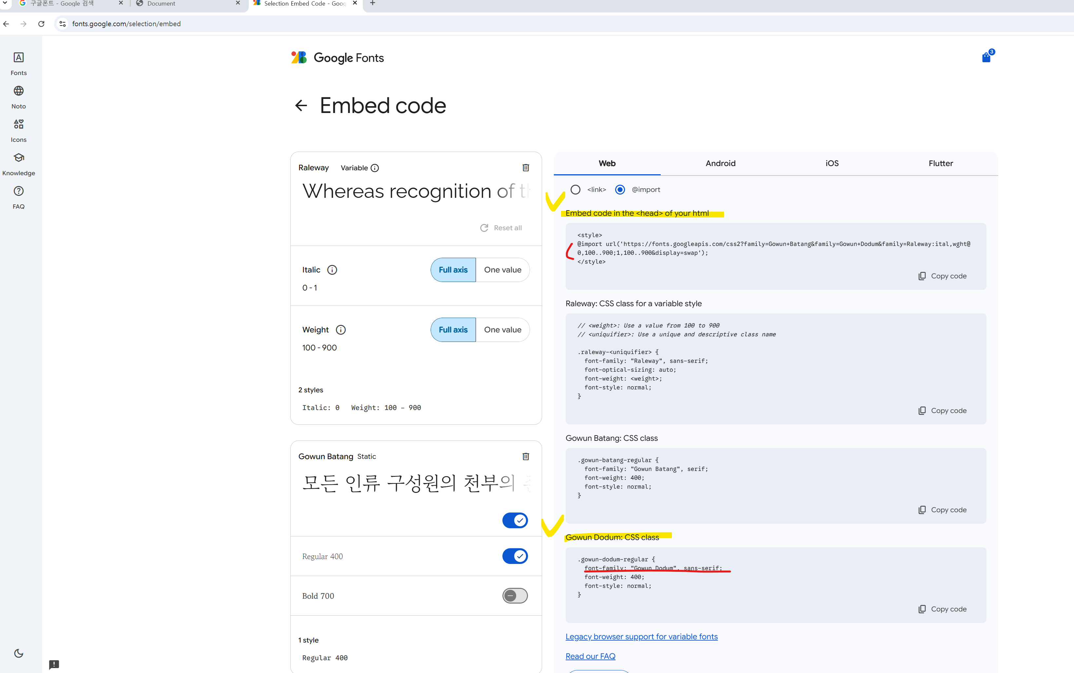Show Variable font info icon
1074x673 pixels.
point(375,168)
